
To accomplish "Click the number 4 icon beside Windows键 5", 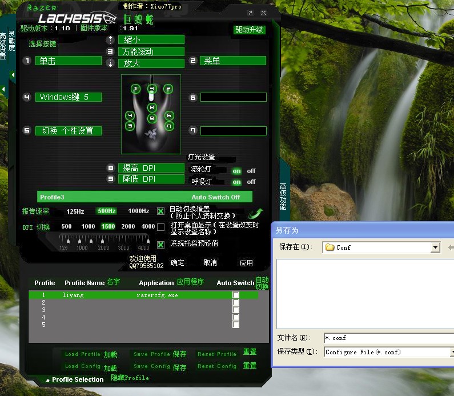I will coord(27,97).
